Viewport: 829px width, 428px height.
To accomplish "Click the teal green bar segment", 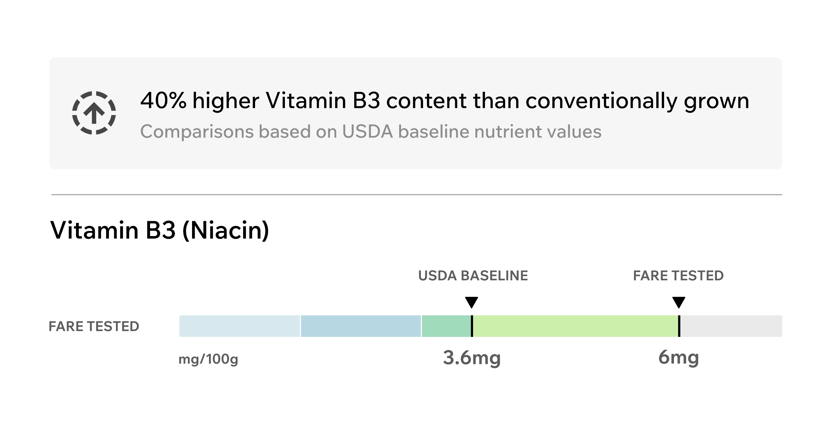I will tap(446, 326).
